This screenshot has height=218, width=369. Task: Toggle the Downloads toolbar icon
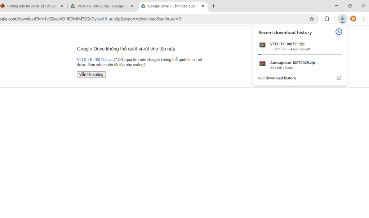point(342,19)
